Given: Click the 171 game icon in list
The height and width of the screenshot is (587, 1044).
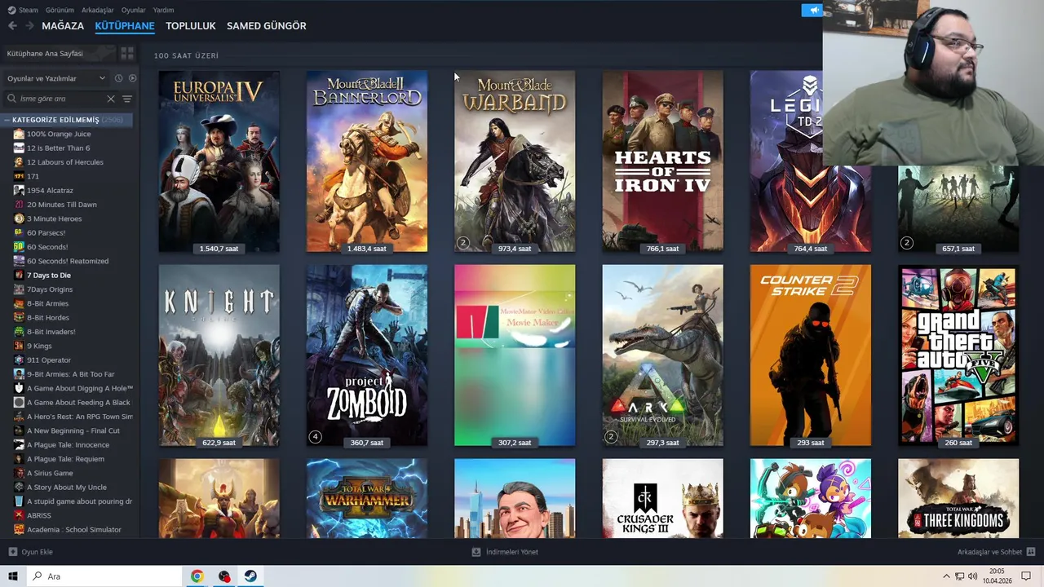Looking at the screenshot, I should [x=19, y=176].
